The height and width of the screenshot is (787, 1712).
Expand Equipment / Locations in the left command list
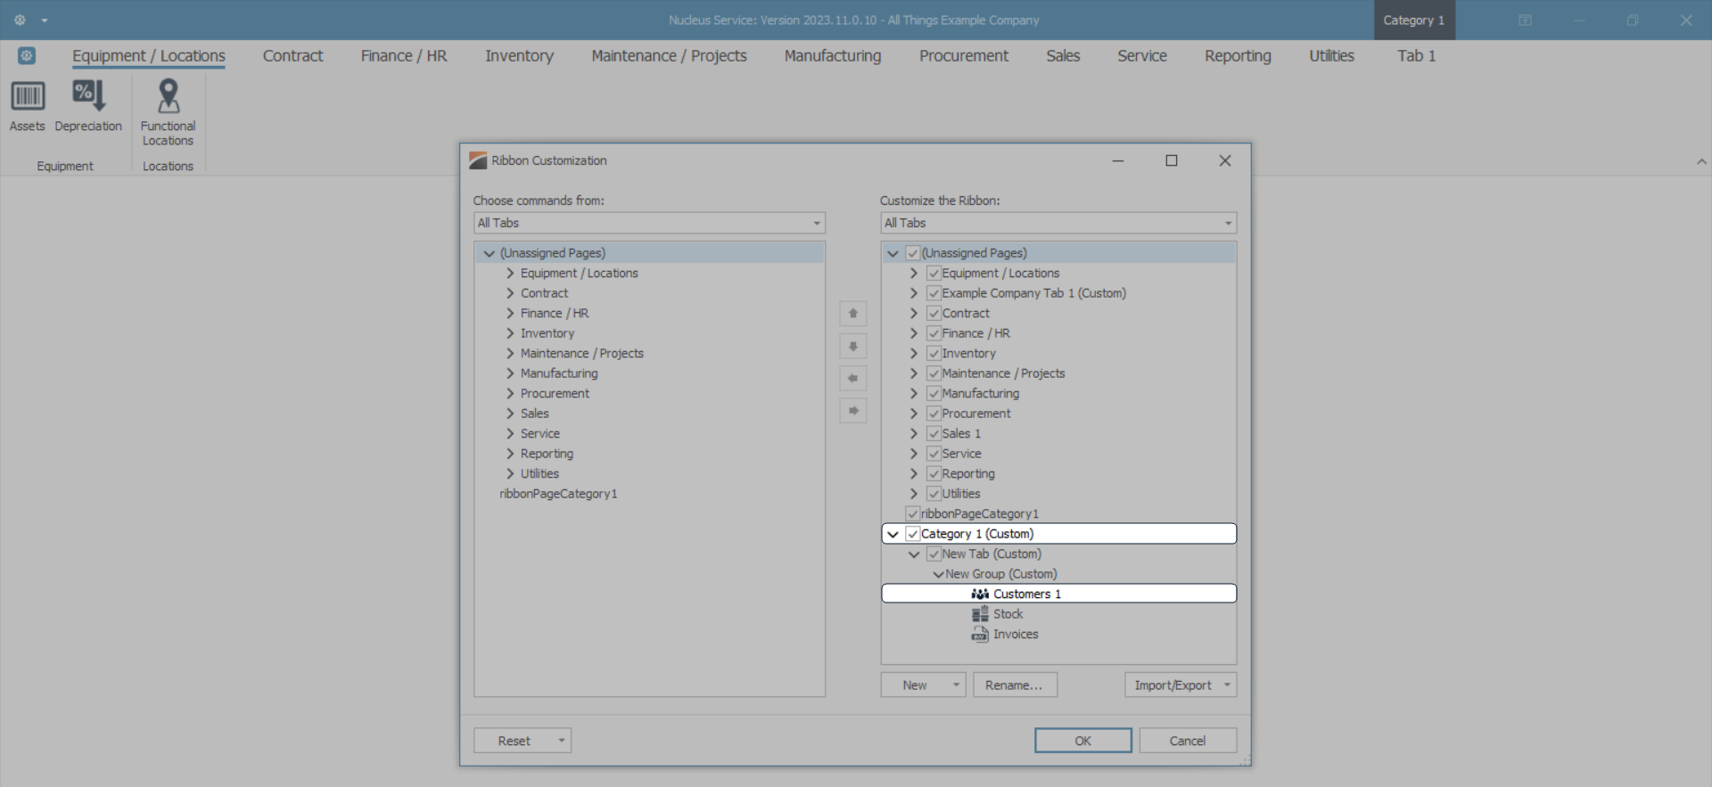510,274
